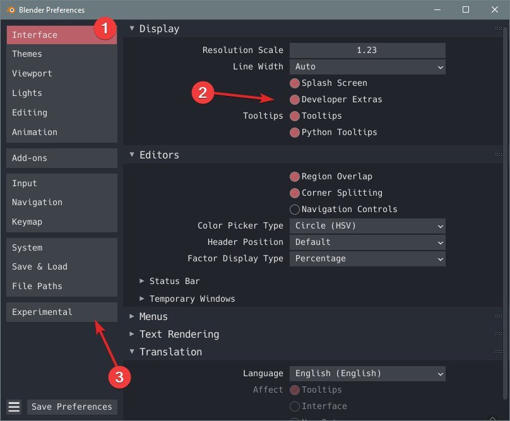Expand the Status Bar subpanel
The height and width of the screenshot is (421, 510).
(142, 281)
